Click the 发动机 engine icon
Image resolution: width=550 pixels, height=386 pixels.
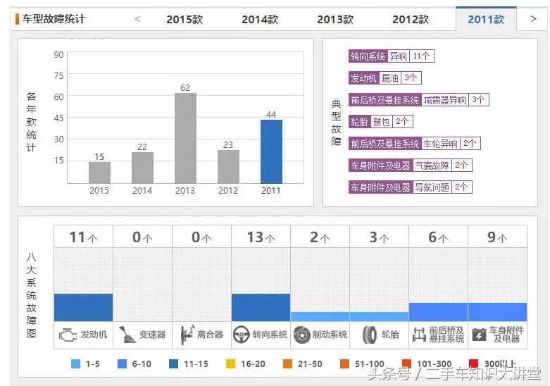68,335
